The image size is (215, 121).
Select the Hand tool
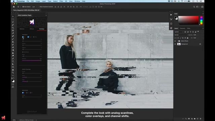point(13,70)
